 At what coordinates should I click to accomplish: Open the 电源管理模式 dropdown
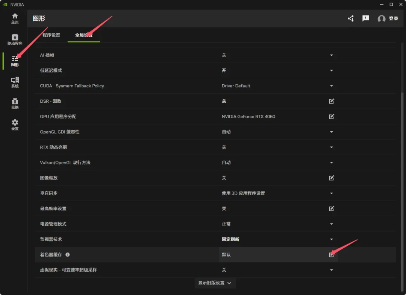(x=332, y=224)
